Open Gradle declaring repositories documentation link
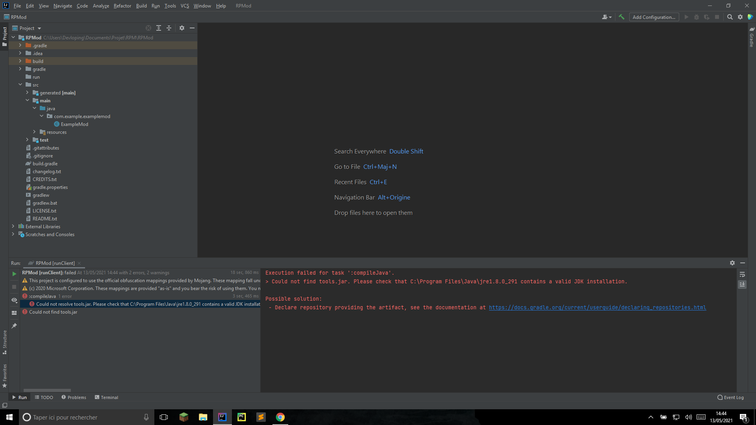The image size is (756, 425). point(597,308)
